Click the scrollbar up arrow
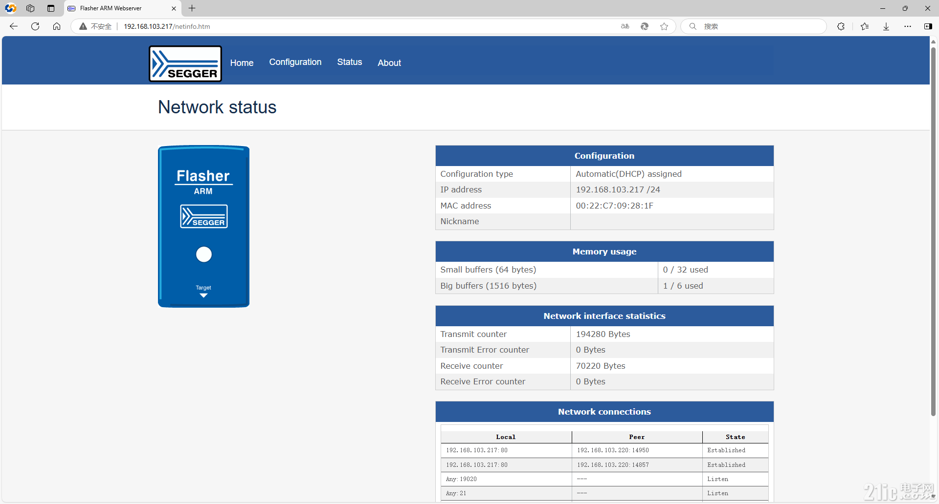 point(933,42)
